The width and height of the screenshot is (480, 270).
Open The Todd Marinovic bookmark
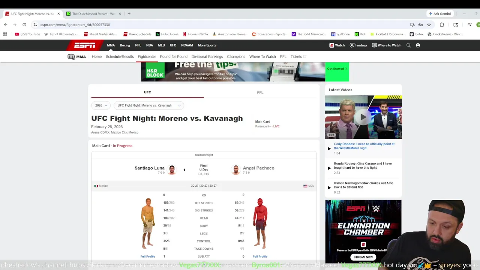tap(309, 34)
